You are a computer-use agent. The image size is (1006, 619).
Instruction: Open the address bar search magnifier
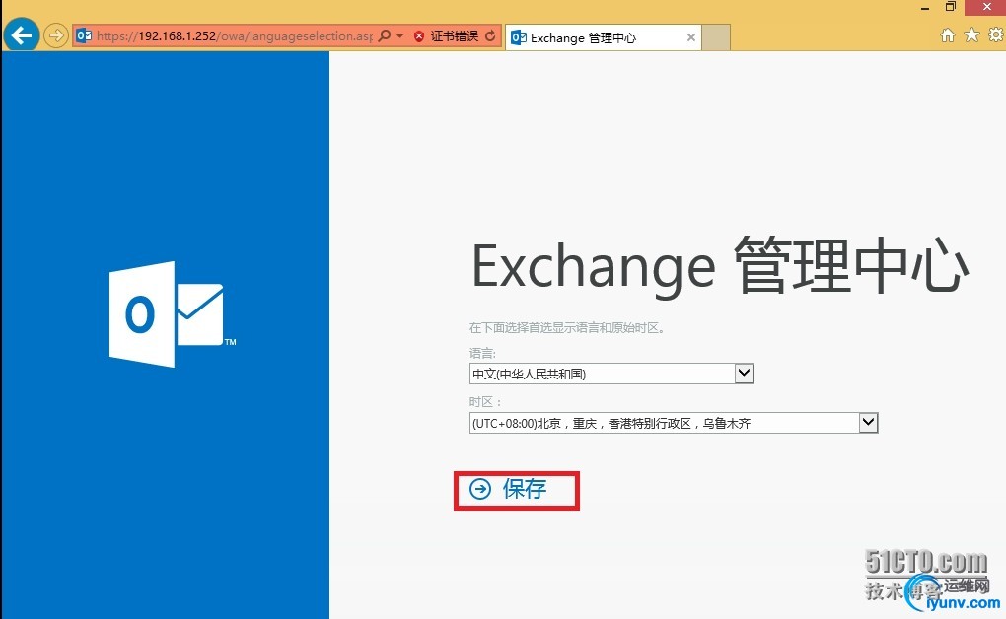385,35
